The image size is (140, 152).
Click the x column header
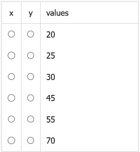11,13
